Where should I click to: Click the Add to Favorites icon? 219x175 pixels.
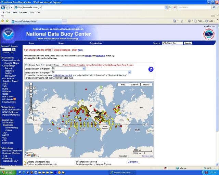click(7, 21)
